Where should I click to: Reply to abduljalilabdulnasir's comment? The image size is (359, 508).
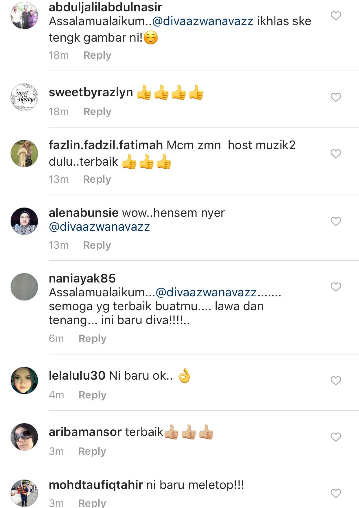point(97,55)
